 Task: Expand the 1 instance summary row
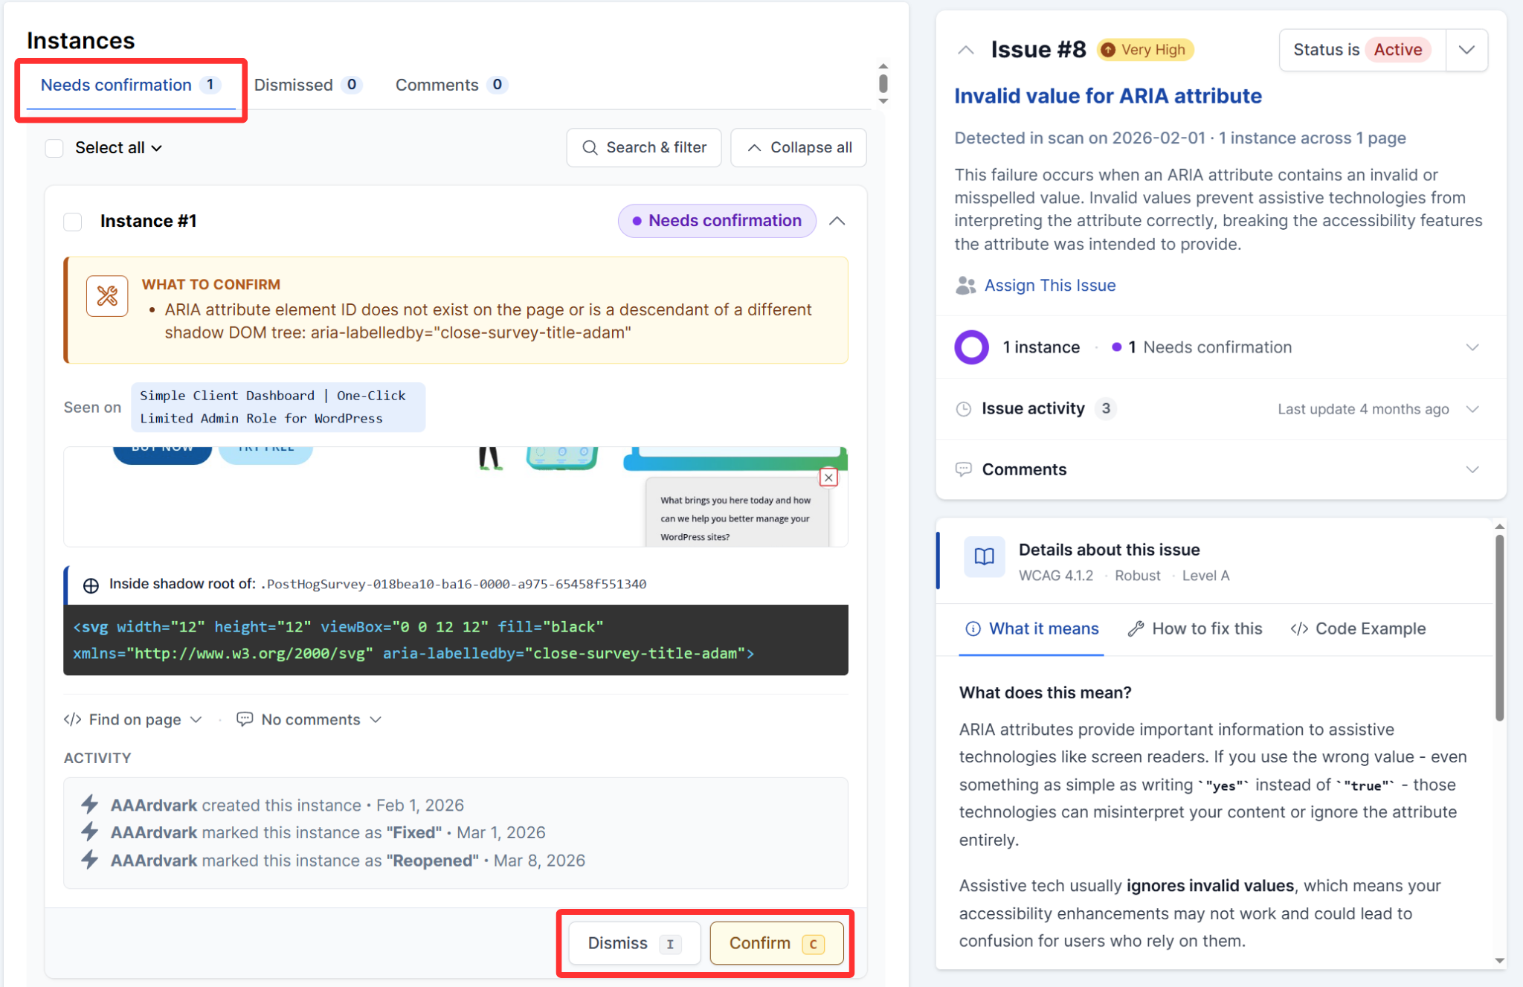click(x=1220, y=347)
